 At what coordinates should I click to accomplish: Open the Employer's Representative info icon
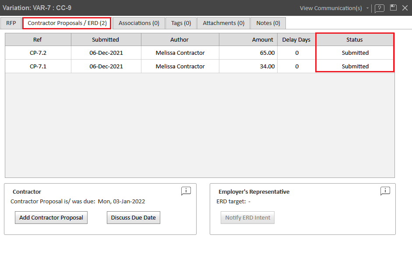pos(385,191)
